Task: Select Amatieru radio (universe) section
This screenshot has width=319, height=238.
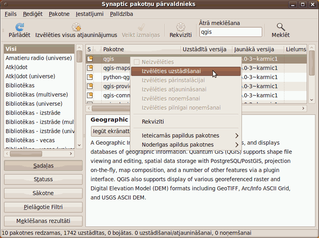Action: point(39,58)
